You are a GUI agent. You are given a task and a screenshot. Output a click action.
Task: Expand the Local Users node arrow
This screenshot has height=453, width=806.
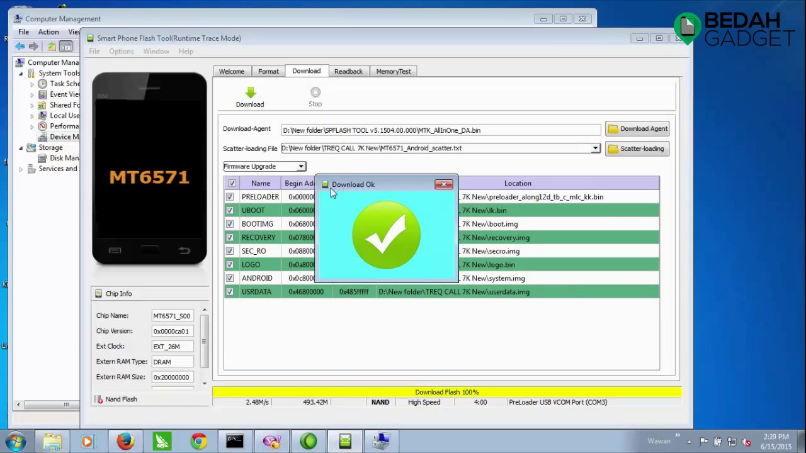tap(32, 116)
